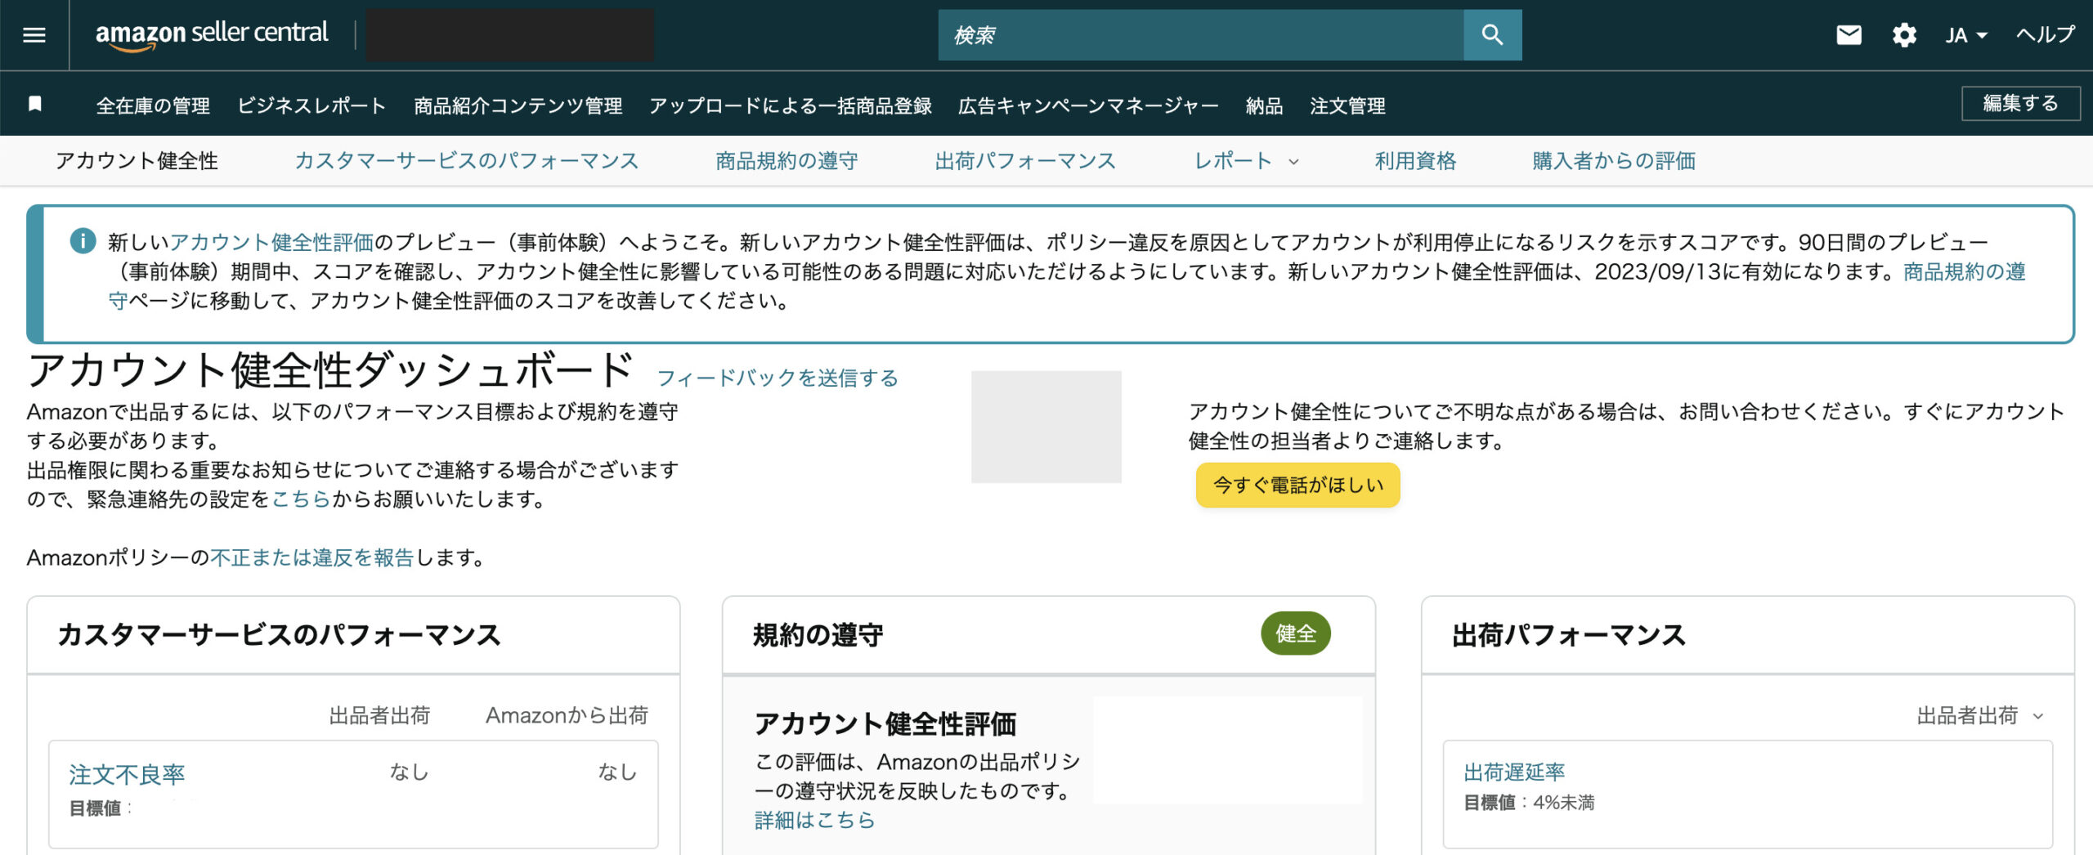Image resolution: width=2093 pixels, height=855 pixels.
Task: Click the 出品者出荷 column header in the customer service card
Action: [379, 715]
